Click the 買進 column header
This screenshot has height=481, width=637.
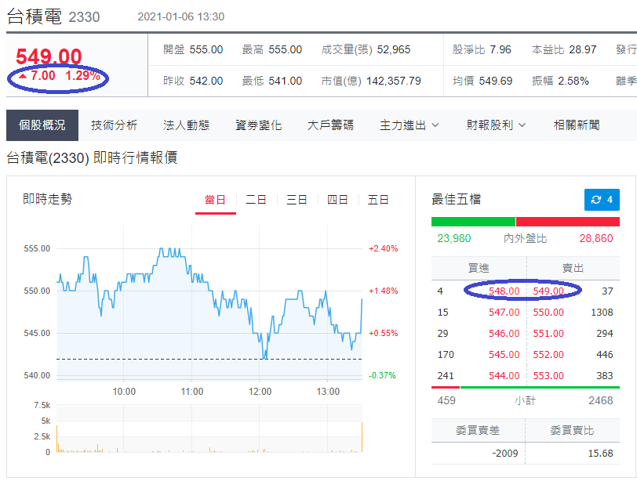[479, 268]
